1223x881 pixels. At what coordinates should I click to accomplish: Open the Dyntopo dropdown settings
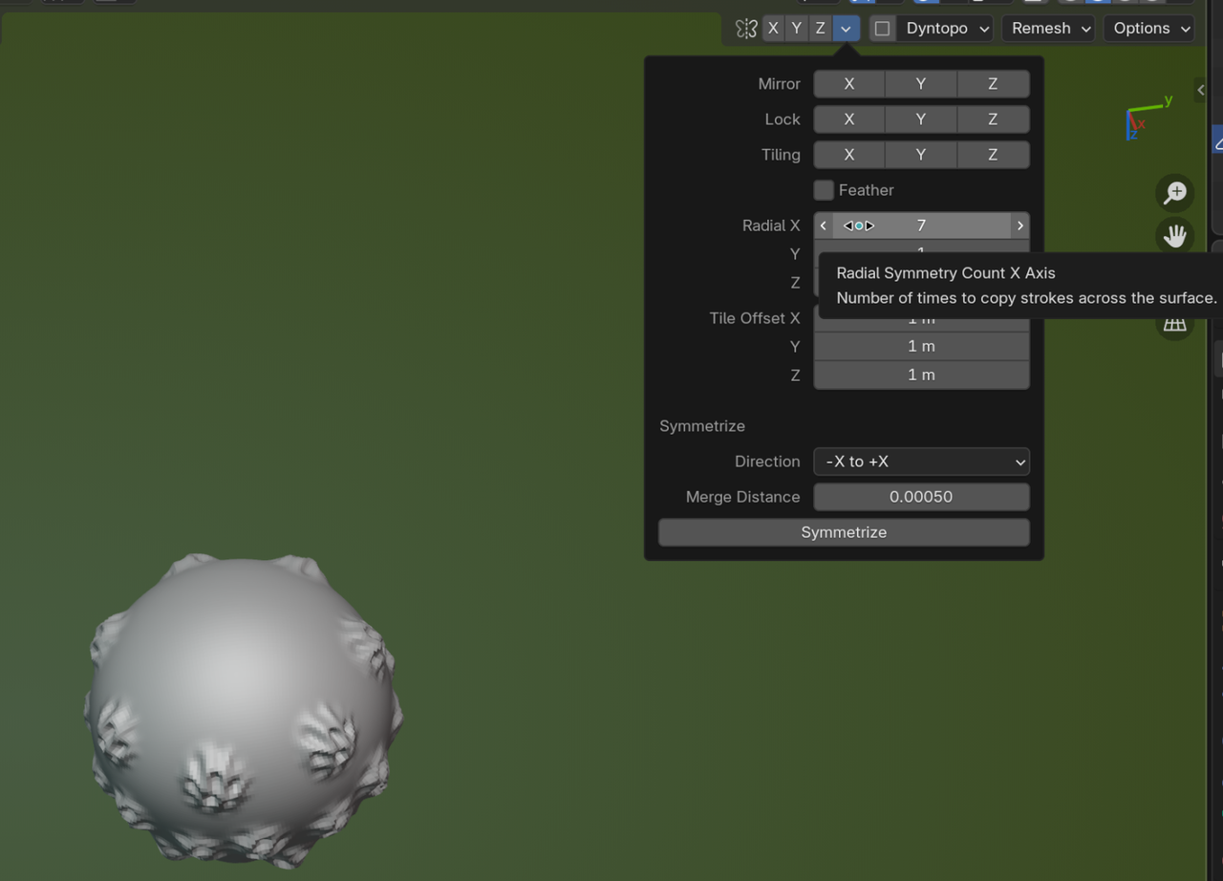[x=948, y=29]
